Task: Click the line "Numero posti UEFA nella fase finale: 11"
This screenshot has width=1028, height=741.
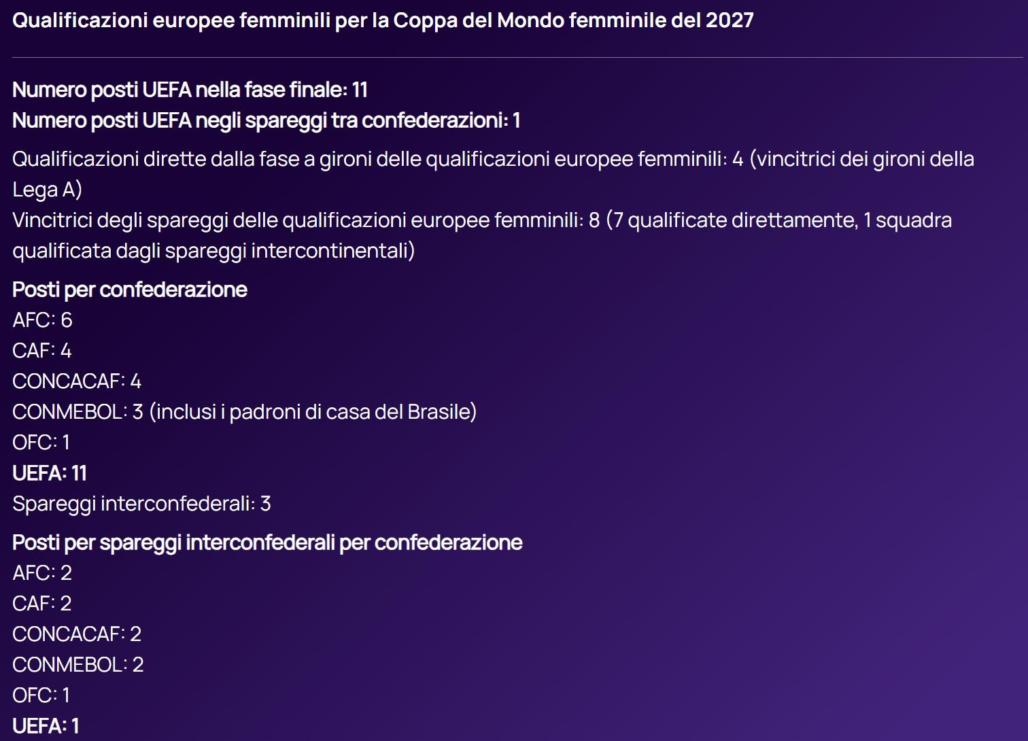Action: 190,90
